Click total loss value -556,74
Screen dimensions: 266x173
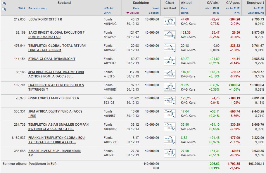pos(235,111)
